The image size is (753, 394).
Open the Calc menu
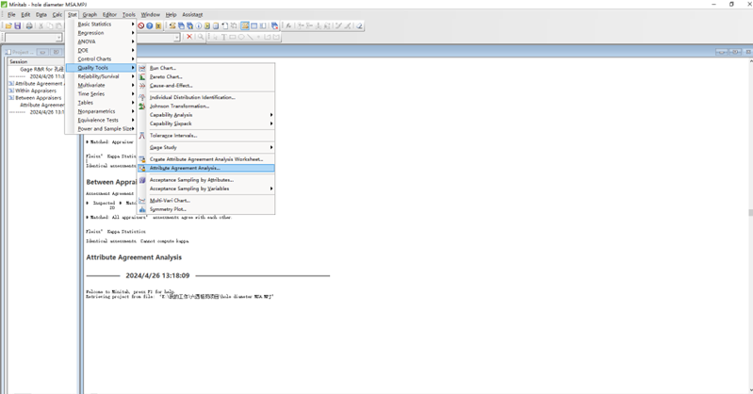coord(57,14)
